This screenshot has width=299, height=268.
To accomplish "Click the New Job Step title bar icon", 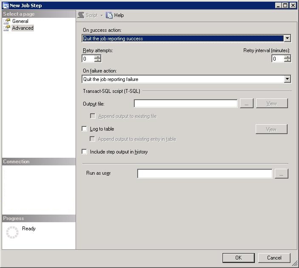I will [6, 6].
